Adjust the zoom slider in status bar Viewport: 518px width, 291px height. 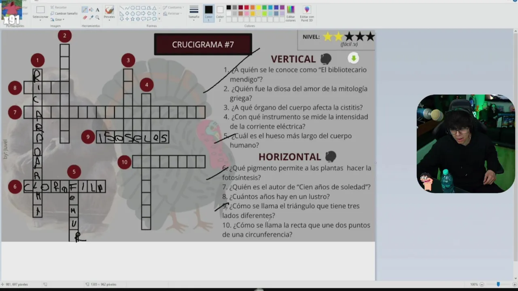[498, 284]
